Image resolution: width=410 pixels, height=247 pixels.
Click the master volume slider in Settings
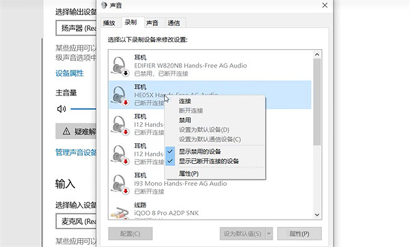pos(83,108)
